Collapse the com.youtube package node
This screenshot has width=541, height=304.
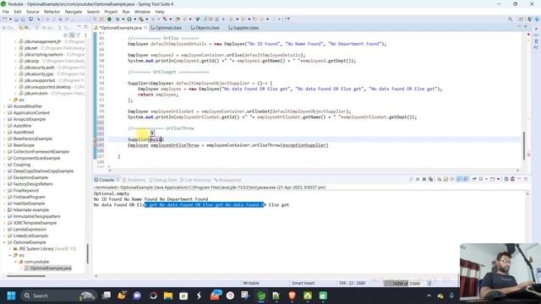tap(15, 262)
